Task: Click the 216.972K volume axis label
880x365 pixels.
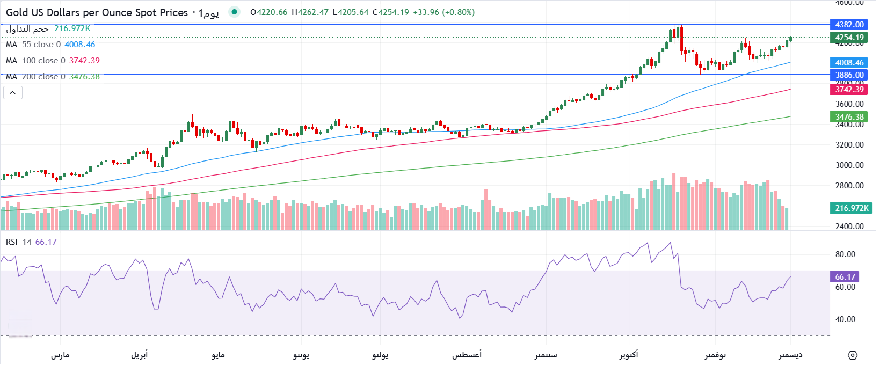Action: pyautogui.click(x=851, y=208)
